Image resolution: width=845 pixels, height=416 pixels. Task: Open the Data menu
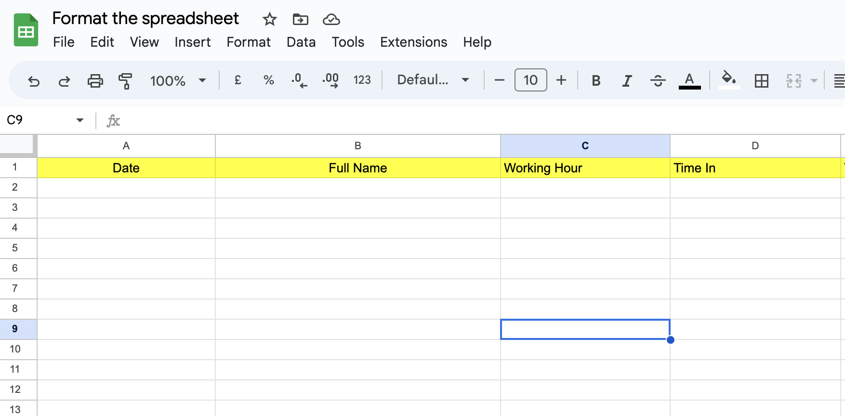[301, 42]
